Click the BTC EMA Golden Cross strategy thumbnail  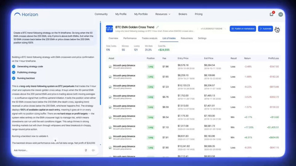click(x=109, y=29)
